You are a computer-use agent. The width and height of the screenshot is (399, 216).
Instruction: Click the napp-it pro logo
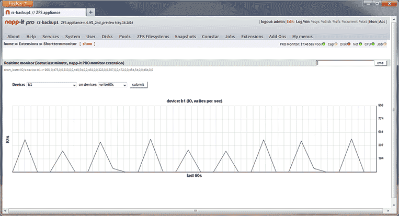point(19,22)
